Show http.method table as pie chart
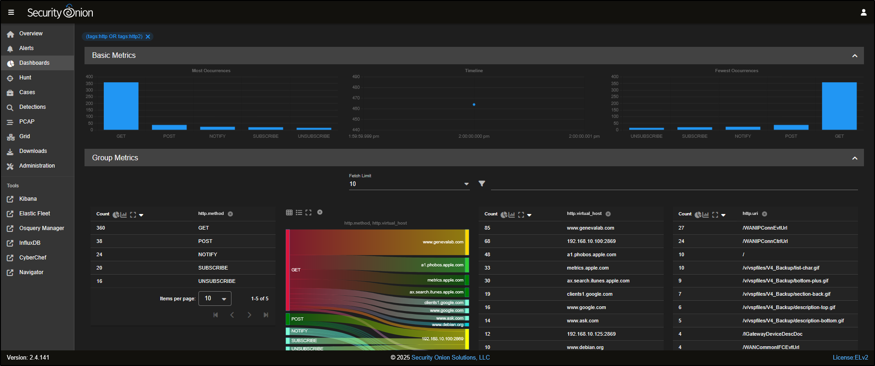The height and width of the screenshot is (366, 875). tap(116, 214)
